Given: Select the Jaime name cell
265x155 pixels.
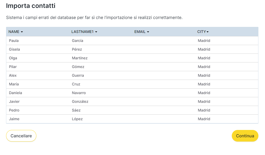Looking at the screenshot, I should coord(14,119).
